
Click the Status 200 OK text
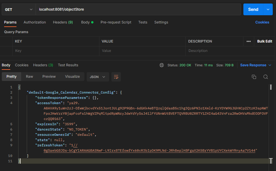coord(179,65)
